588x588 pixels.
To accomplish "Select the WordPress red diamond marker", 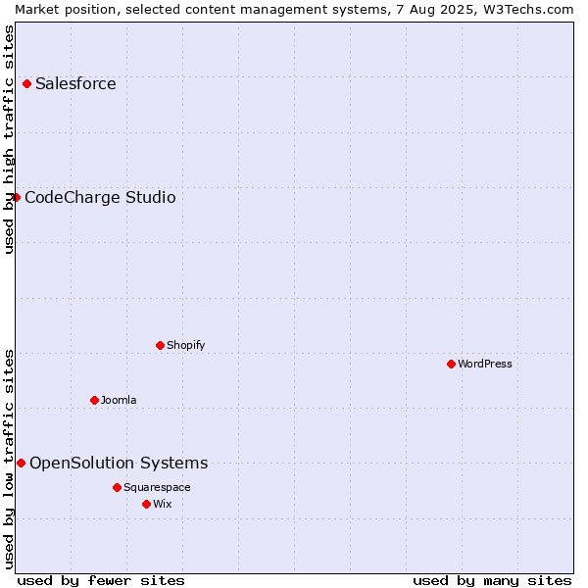I will click(451, 364).
